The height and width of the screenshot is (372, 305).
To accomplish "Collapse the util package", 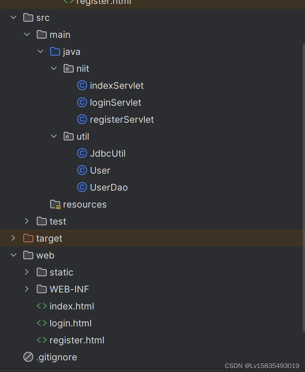I will [x=53, y=136].
